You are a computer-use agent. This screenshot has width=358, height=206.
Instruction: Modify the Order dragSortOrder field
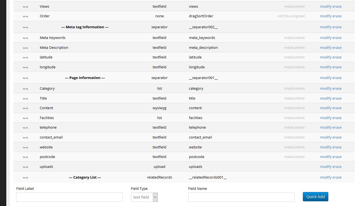click(326, 16)
